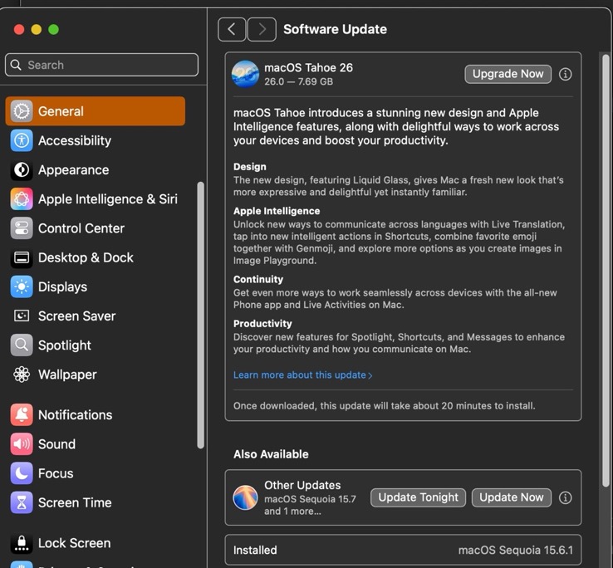
Task: Open Learn more about this update link
Action: coord(302,375)
